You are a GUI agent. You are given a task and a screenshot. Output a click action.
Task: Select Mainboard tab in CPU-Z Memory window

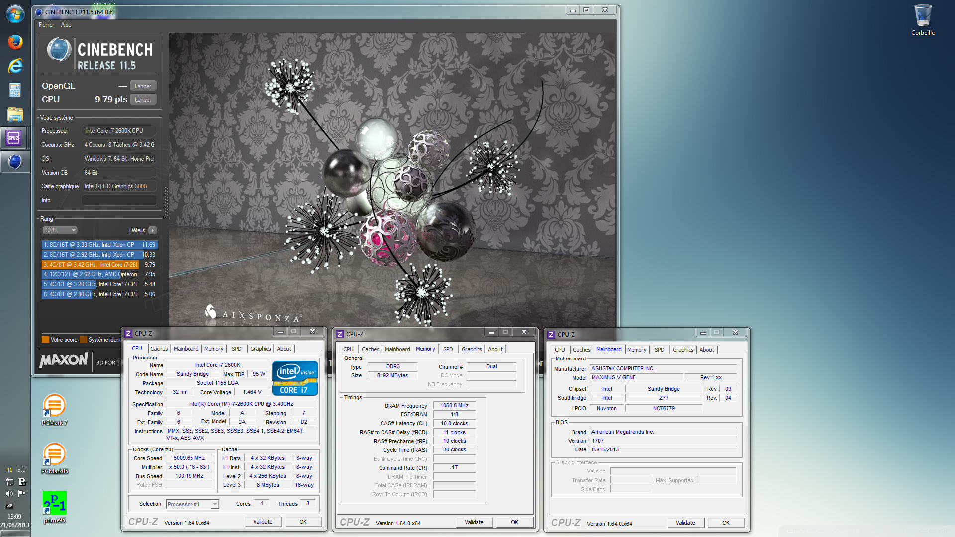click(397, 349)
